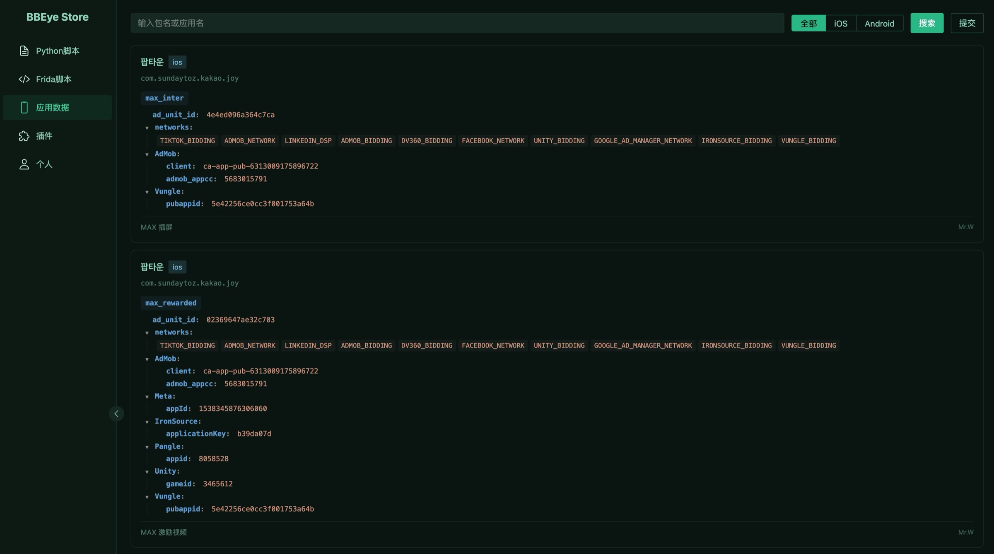This screenshot has width=994, height=554.
Task: Collapse the networks list on the first card
Action: 147,127
